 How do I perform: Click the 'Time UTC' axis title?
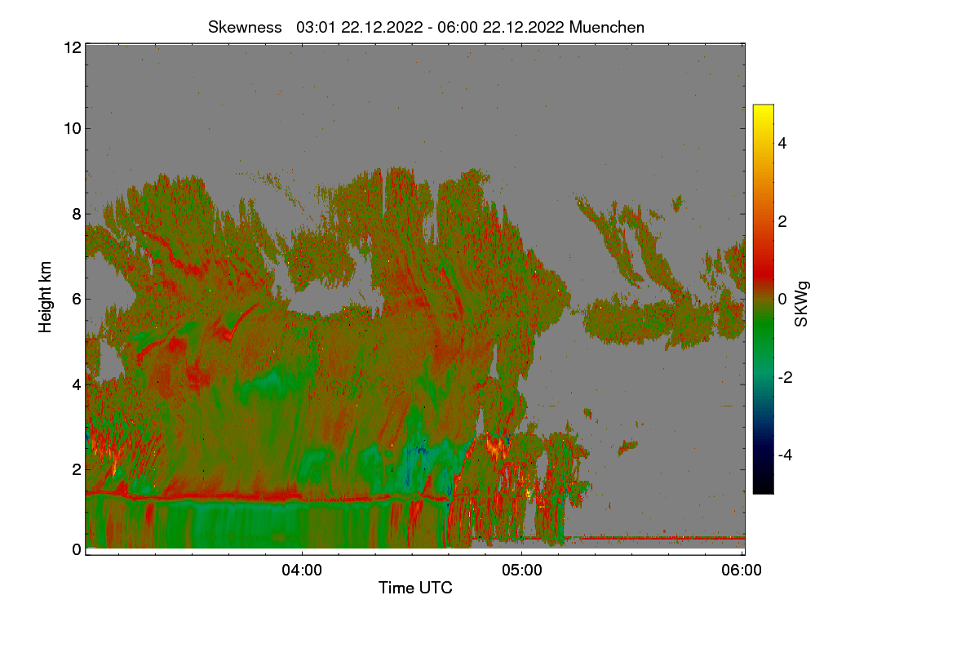(415, 588)
